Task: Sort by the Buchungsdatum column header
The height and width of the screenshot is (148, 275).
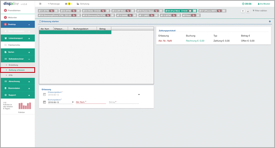Action: 82,29
